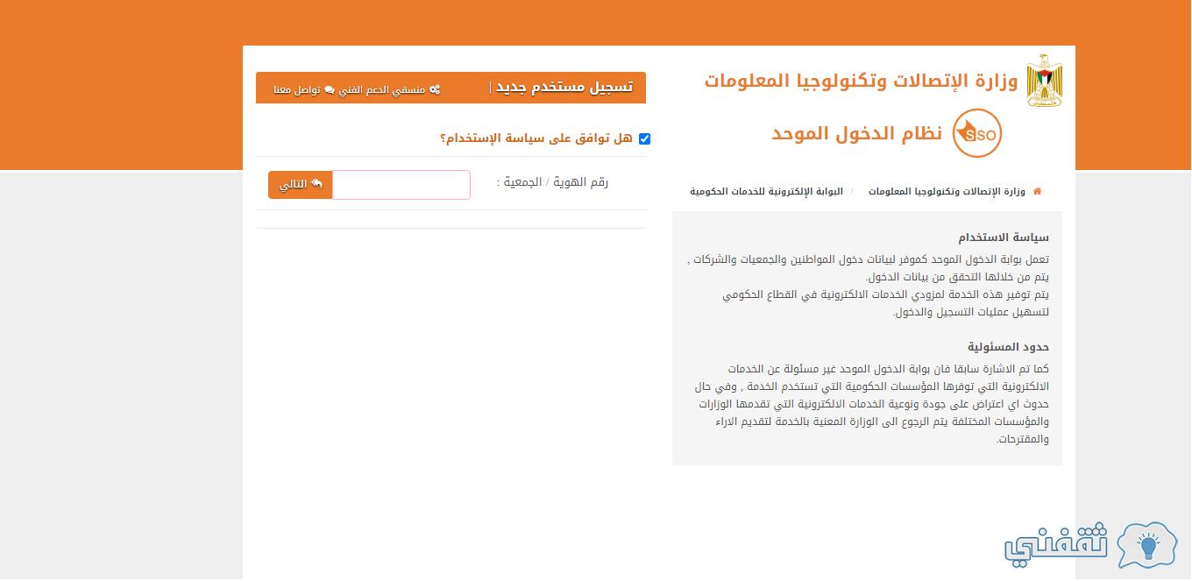Open the منسقي الدعم الفني support coordinators link
Screen dimensions: 1192x581
pos(382,89)
